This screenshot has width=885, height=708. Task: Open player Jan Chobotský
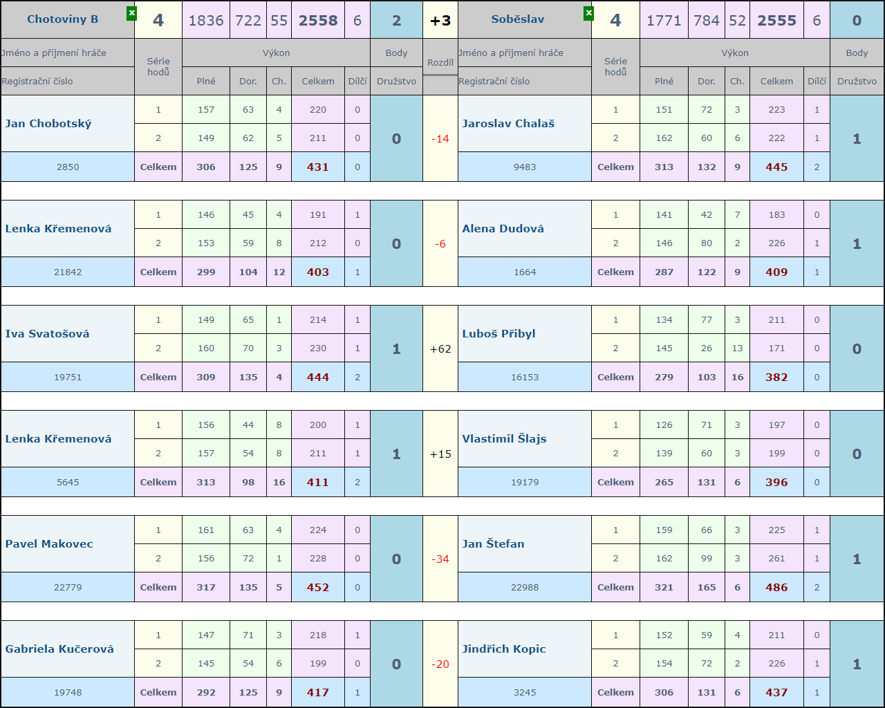tap(48, 124)
